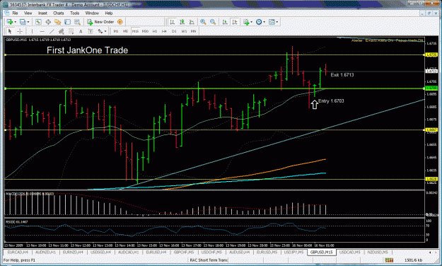Open the Market Watch panel icon
Image resolution: width=442 pixels, height=266 pixels.
38,22
